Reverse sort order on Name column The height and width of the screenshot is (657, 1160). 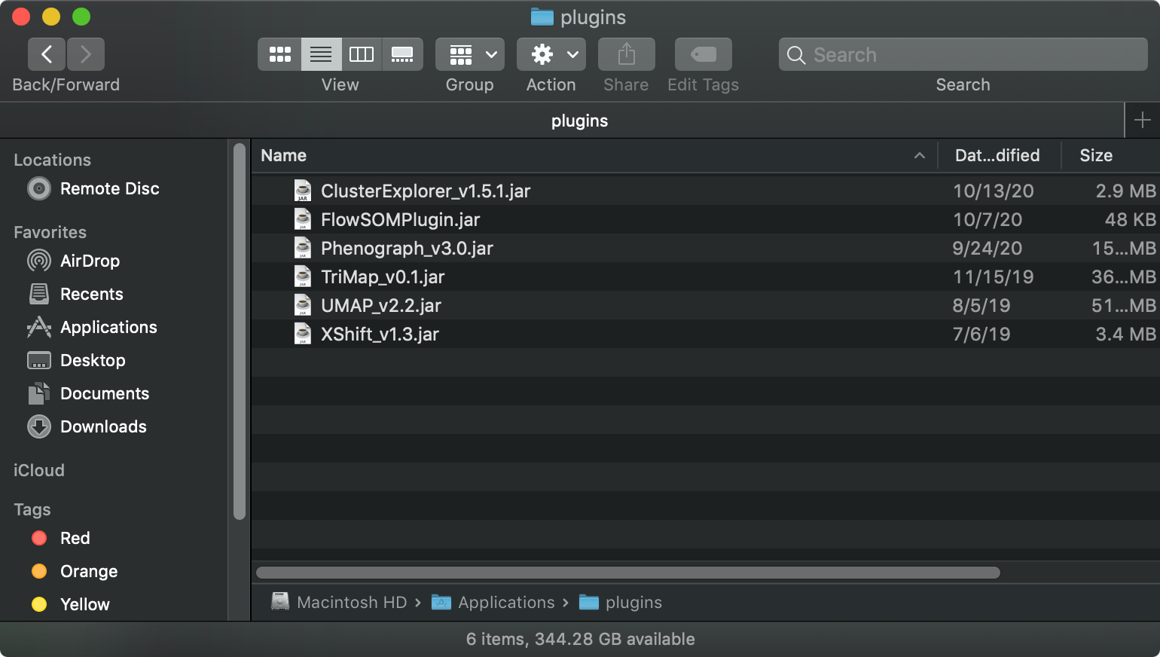(x=283, y=155)
